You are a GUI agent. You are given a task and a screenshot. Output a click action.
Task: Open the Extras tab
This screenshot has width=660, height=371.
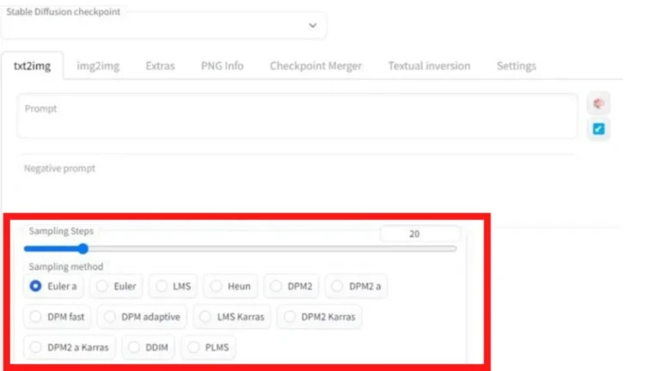coord(160,66)
